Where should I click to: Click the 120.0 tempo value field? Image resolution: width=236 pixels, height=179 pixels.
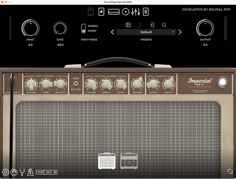coord(49,172)
